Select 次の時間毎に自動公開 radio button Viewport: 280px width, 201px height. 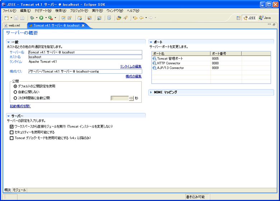pos(15,98)
